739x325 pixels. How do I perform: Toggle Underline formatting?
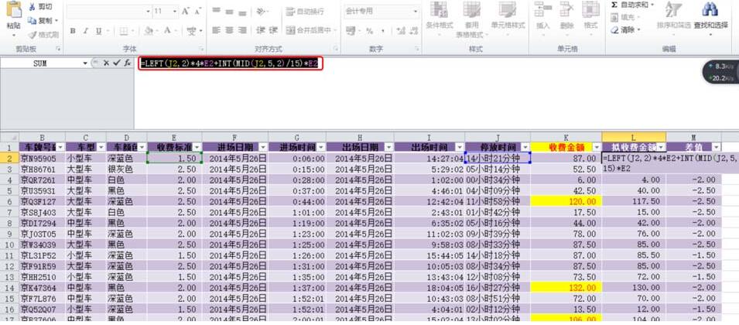[x=100, y=31]
